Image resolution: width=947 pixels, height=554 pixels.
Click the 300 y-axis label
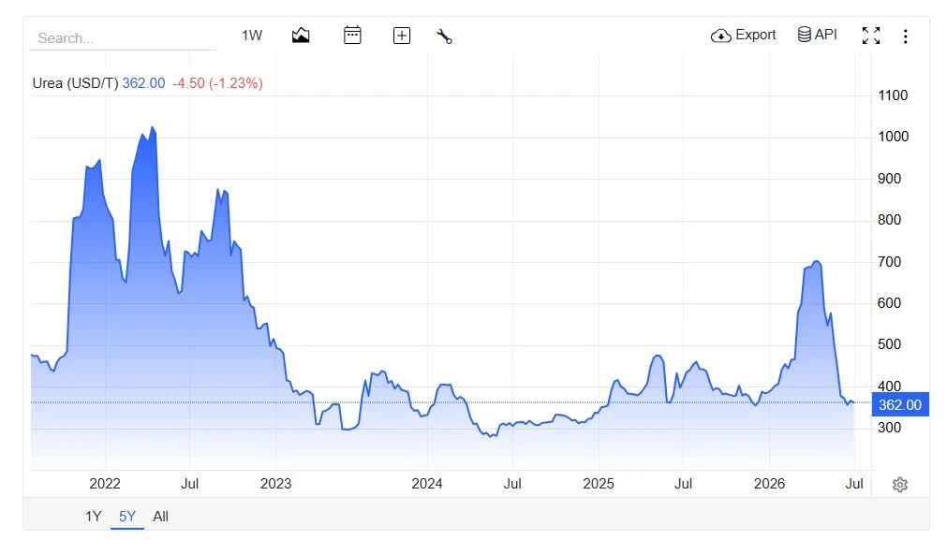click(889, 428)
